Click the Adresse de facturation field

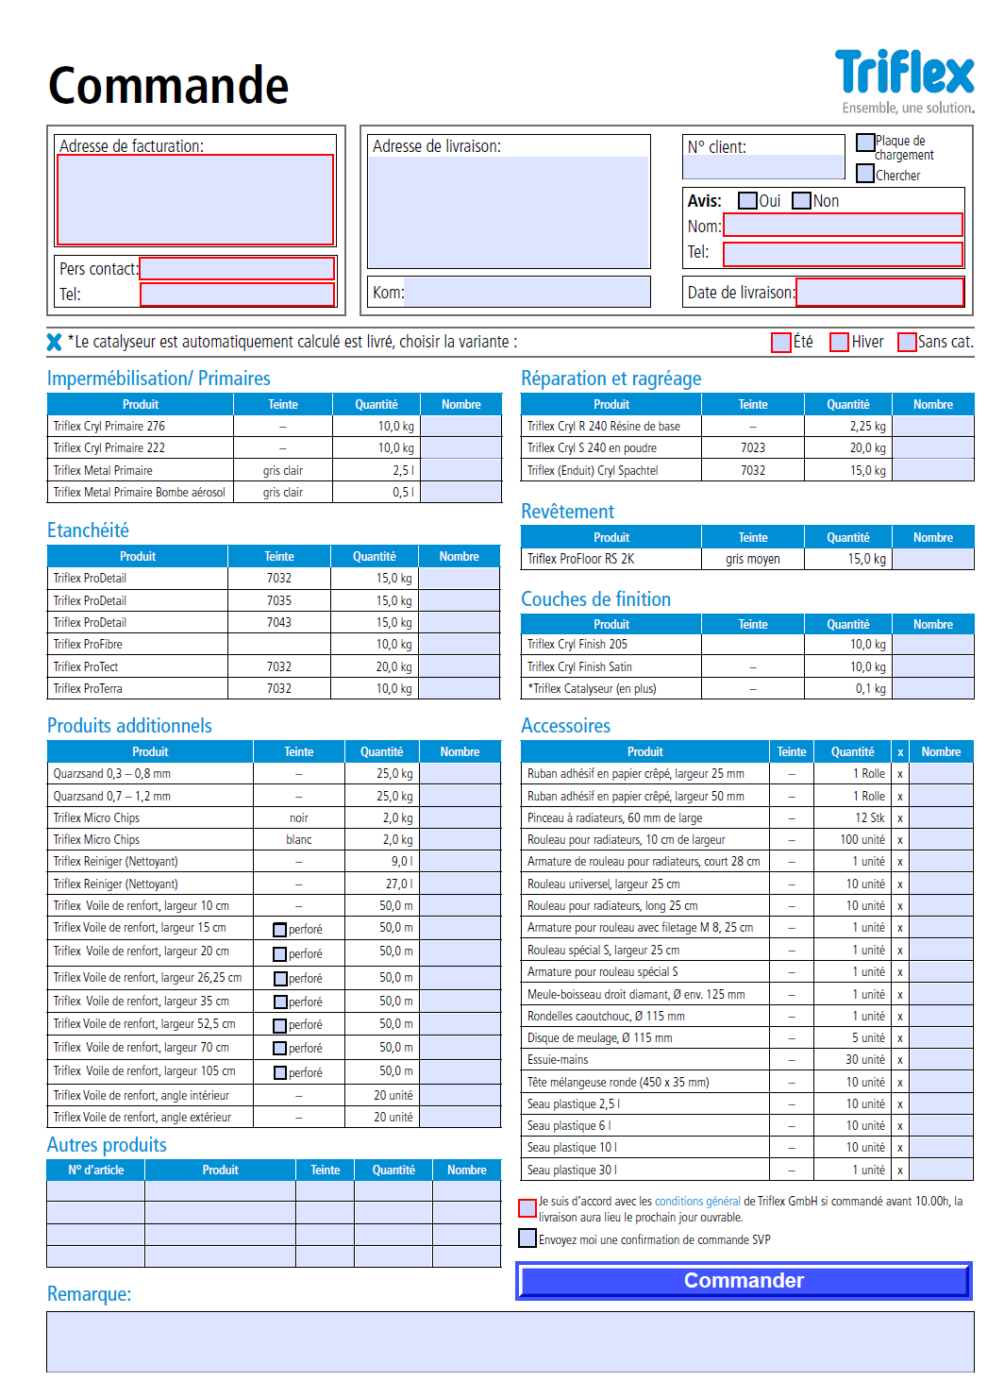tap(195, 200)
